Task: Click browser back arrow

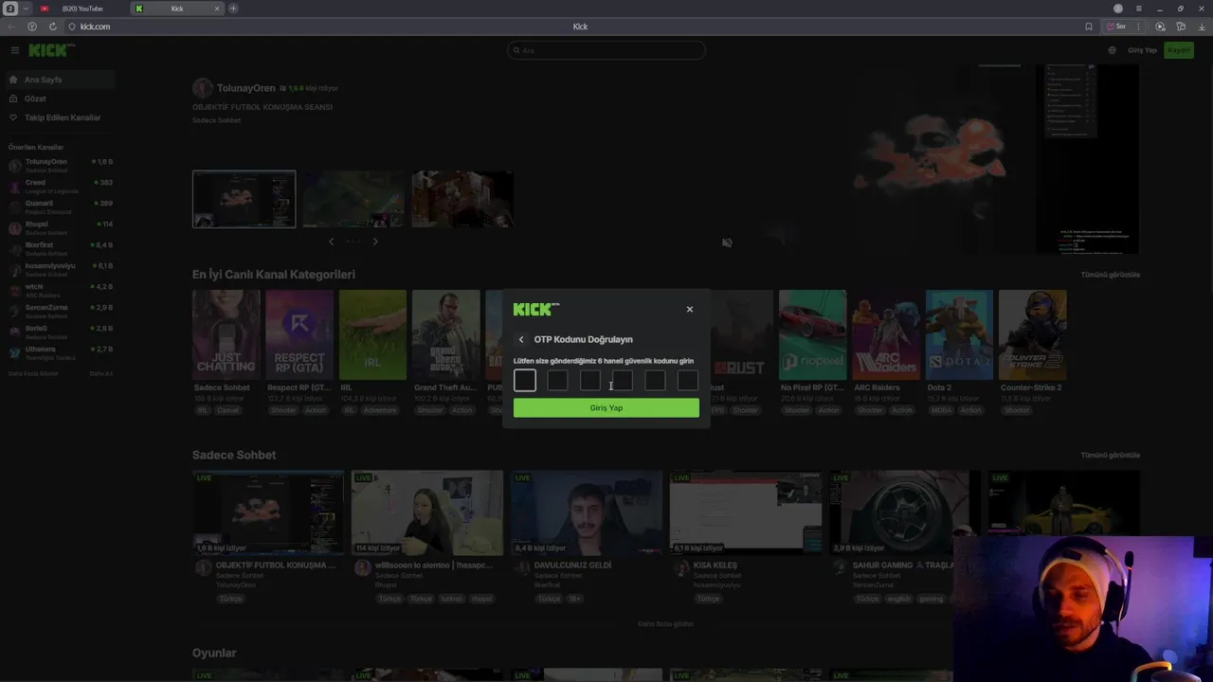Action: 11,27
